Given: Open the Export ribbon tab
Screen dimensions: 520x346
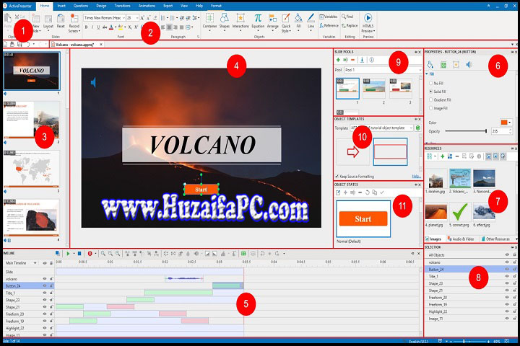Looking at the screenshot, I should click(x=168, y=6).
